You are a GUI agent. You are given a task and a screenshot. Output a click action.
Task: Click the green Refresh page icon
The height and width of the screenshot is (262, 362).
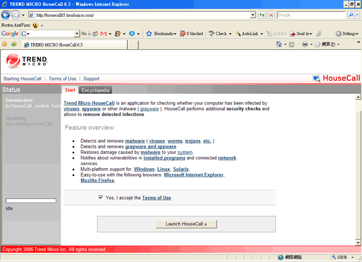[262, 15]
